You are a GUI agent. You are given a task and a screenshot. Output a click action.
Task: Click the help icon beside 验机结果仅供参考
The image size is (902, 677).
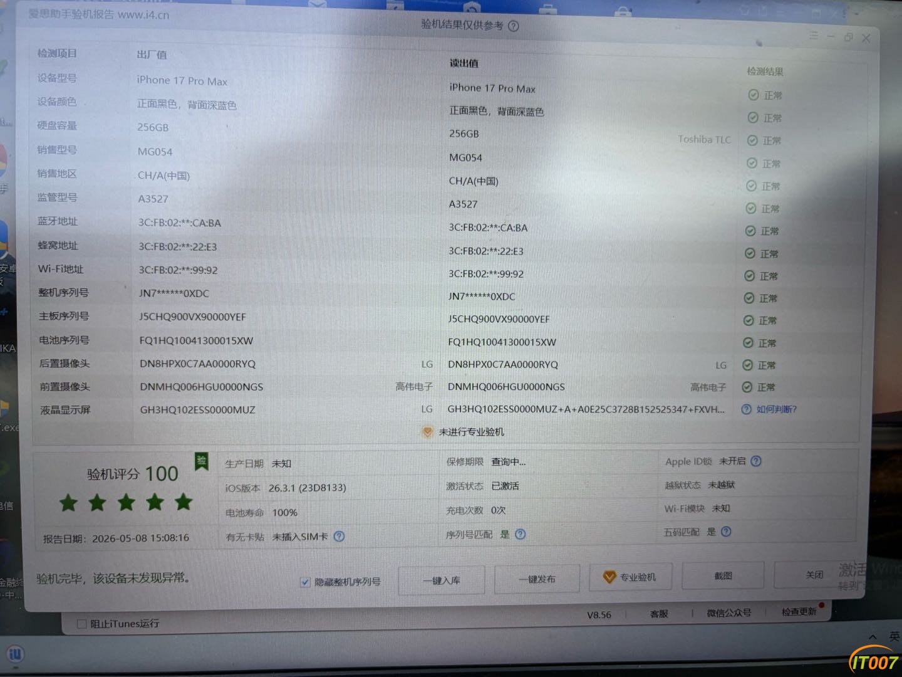514,26
